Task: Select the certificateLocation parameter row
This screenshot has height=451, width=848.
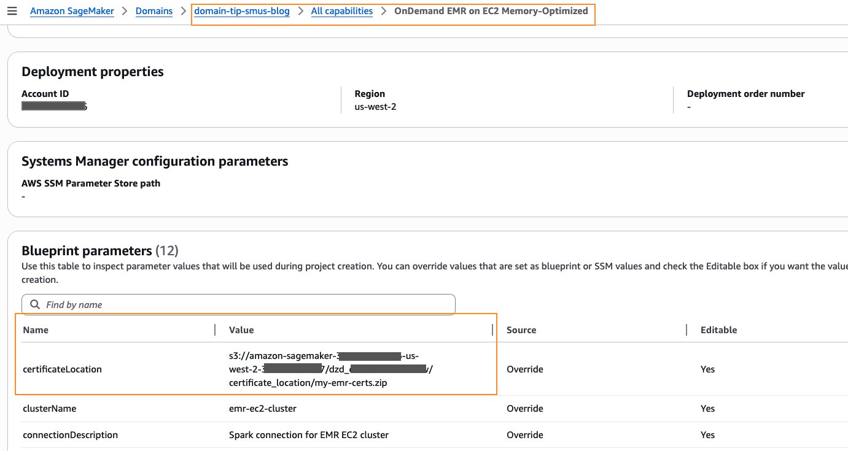Action: pos(62,369)
